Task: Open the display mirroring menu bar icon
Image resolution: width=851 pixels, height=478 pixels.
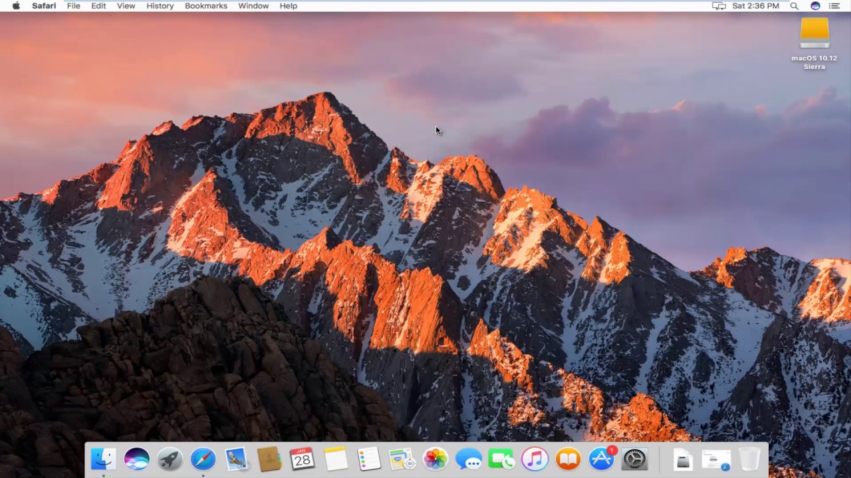Action: (x=719, y=6)
